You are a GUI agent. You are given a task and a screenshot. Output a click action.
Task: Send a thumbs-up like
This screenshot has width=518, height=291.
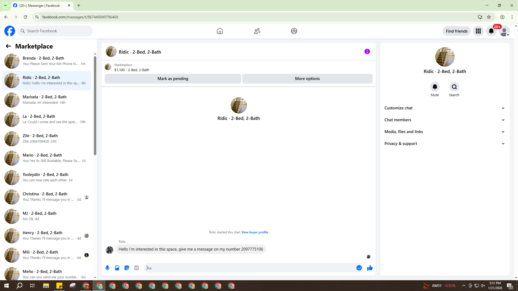370,268
